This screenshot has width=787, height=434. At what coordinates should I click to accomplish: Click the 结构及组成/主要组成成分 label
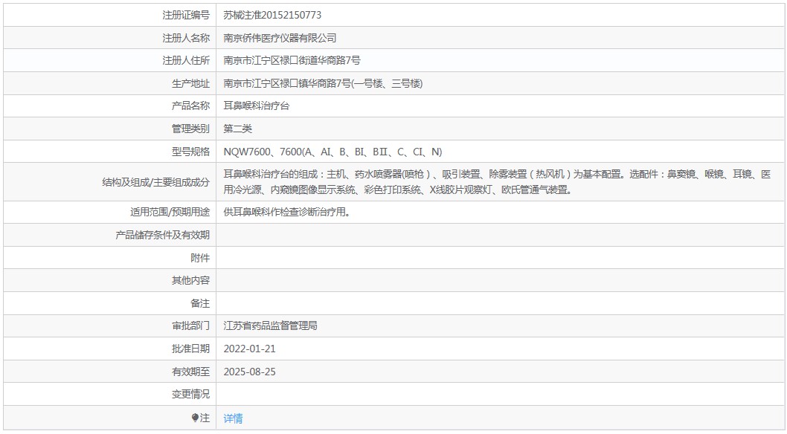coord(156,182)
